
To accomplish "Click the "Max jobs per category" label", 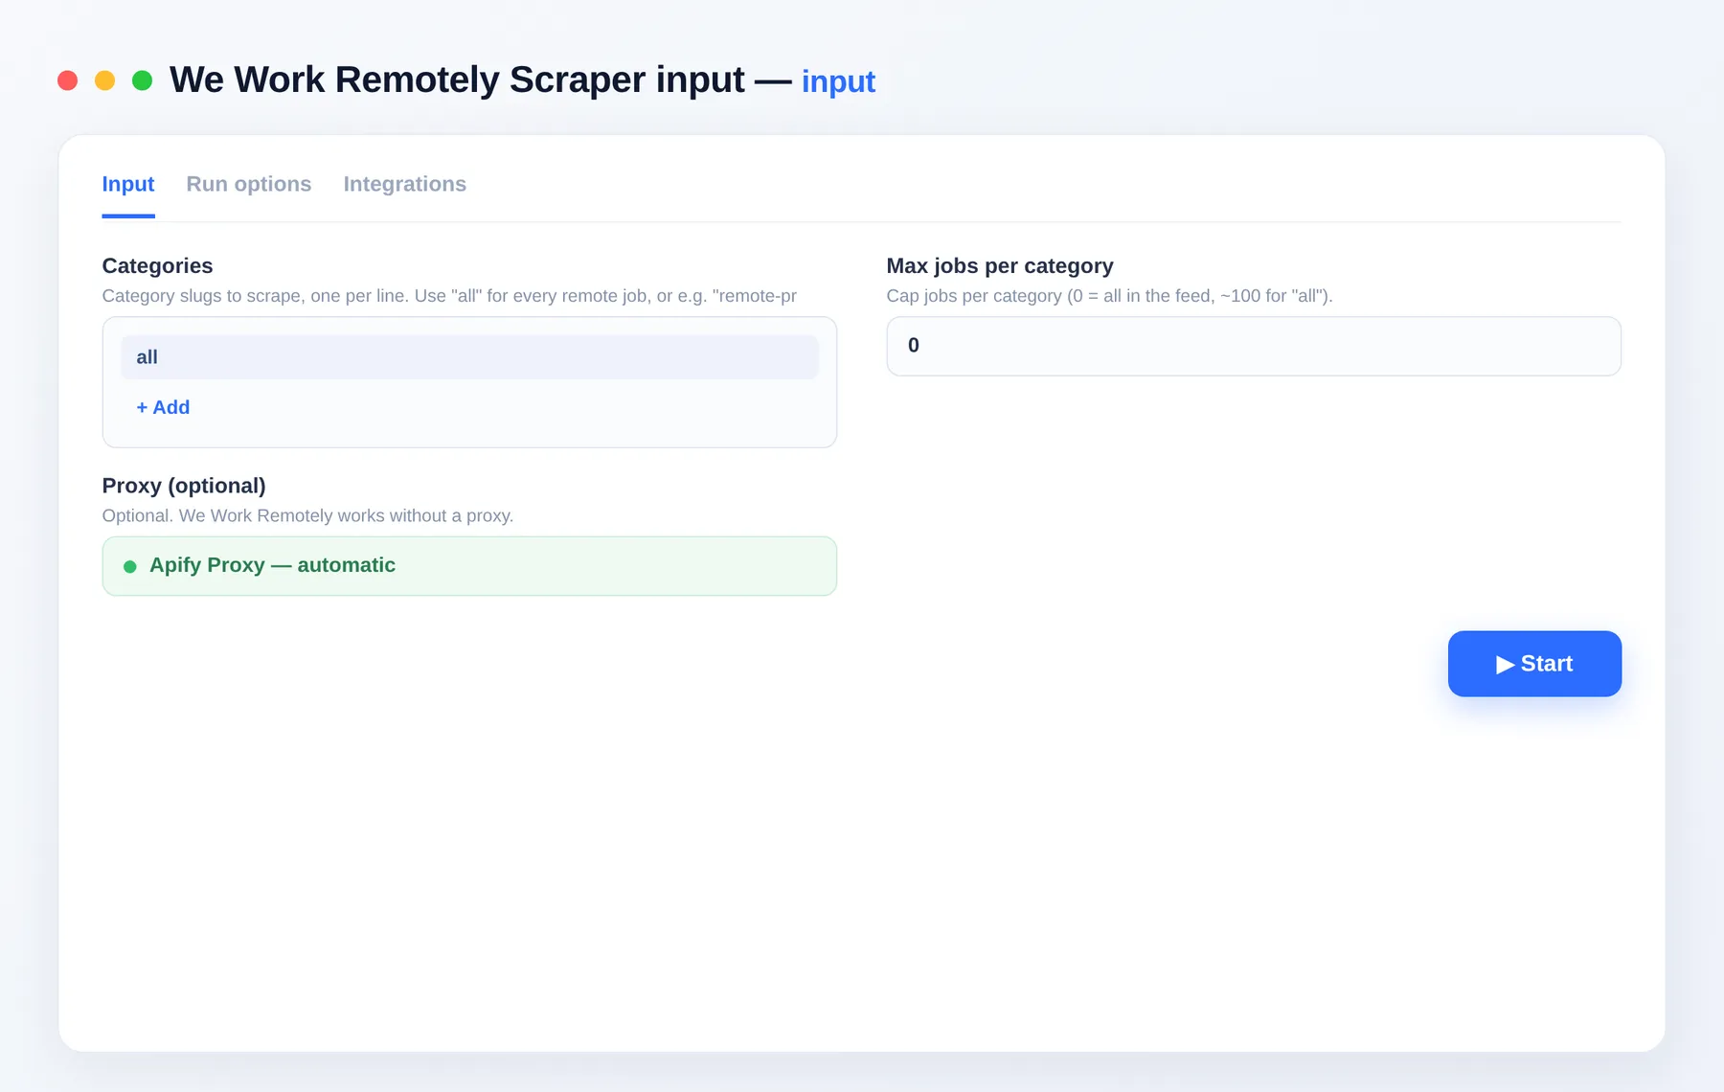I will pos(1000,266).
